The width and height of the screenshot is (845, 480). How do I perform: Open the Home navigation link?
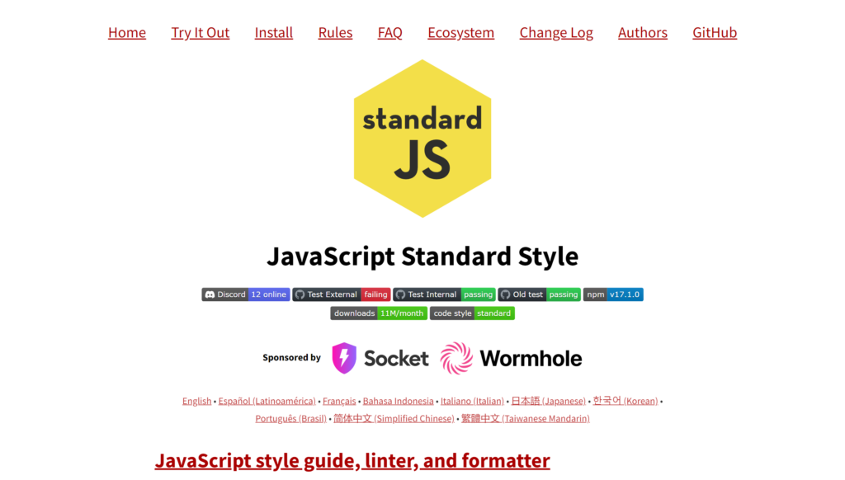126,32
